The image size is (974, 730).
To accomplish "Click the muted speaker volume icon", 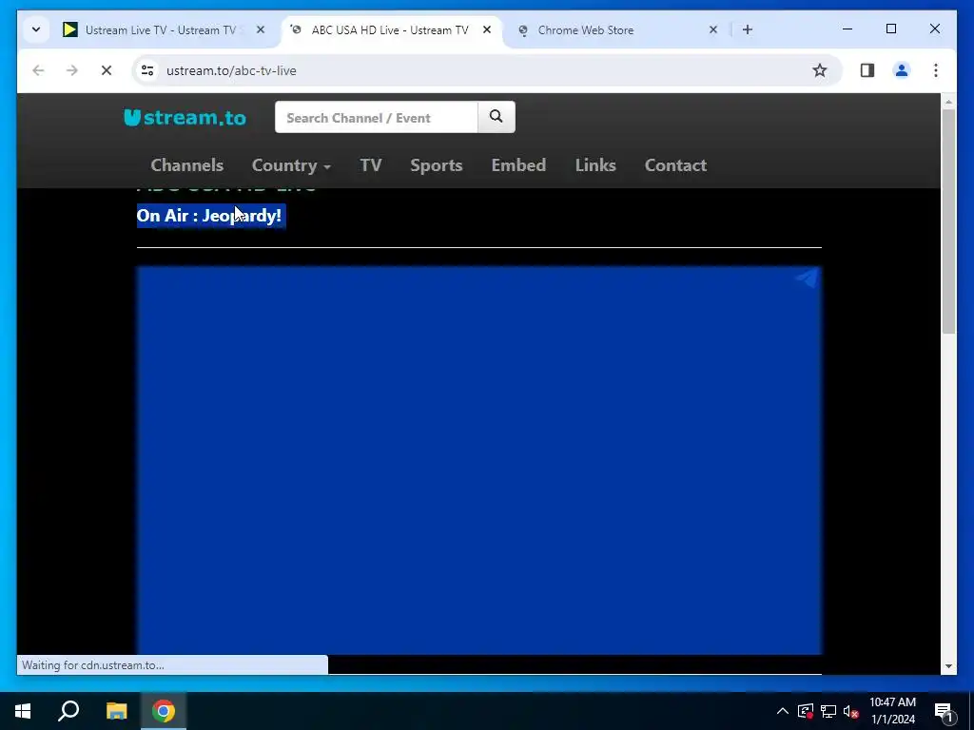I will [x=851, y=711].
